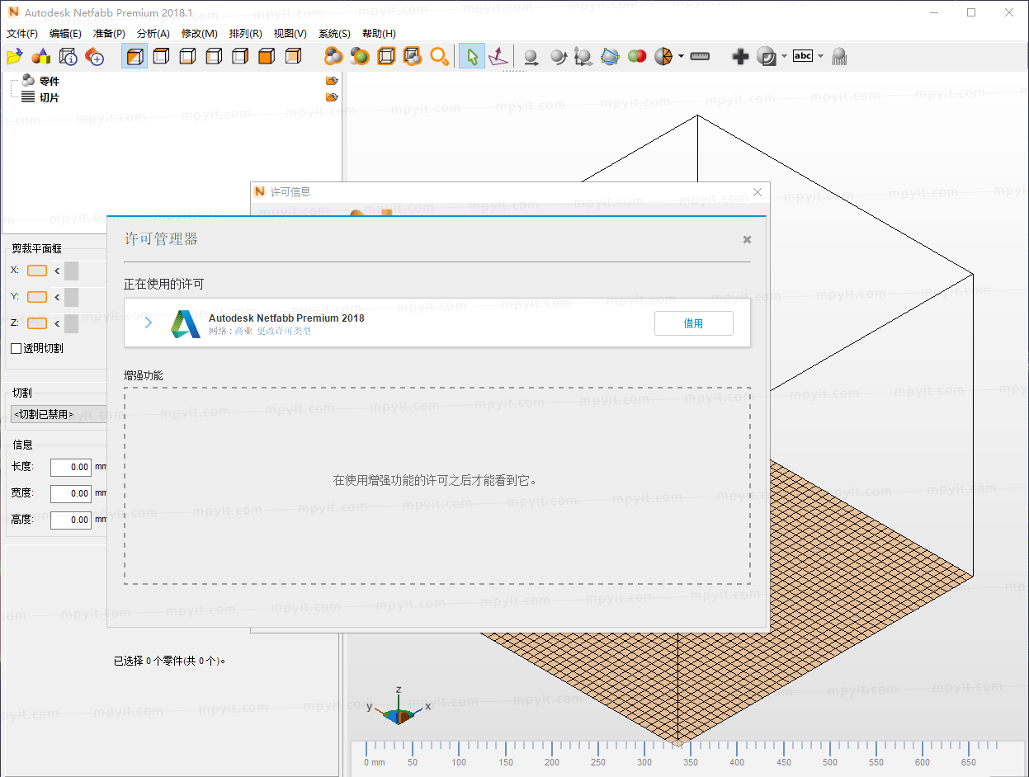Click the green and red spheres icon
Image resolution: width=1029 pixels, height=777 pixels.
click(636, 56)
